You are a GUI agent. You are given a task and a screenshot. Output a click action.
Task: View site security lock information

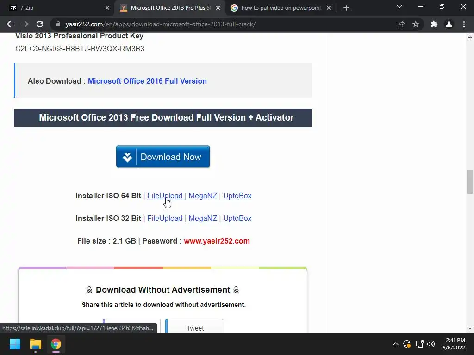[58, 24]
